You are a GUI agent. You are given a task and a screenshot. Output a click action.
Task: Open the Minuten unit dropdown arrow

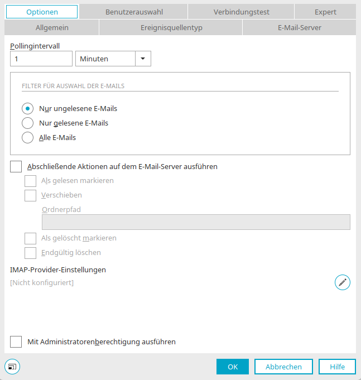pyautogui.click(x=143, y=59)
